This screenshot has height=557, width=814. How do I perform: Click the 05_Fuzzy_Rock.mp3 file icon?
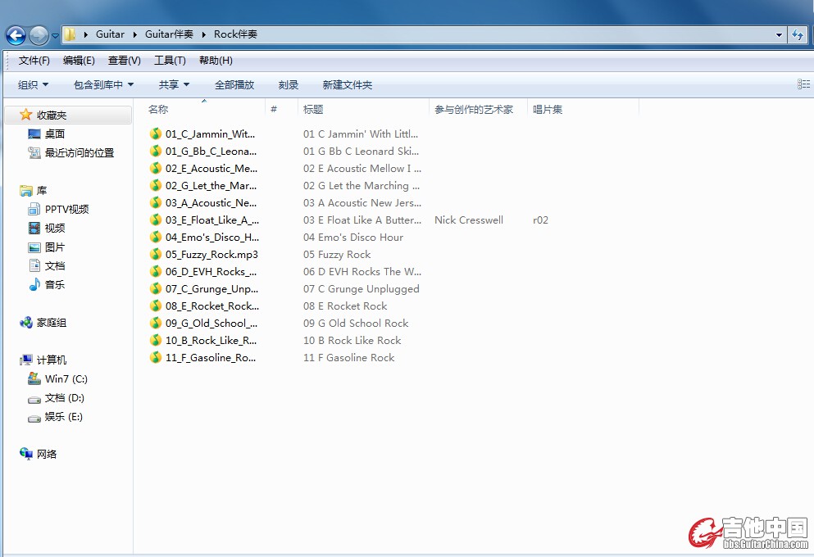pos(156,255)
